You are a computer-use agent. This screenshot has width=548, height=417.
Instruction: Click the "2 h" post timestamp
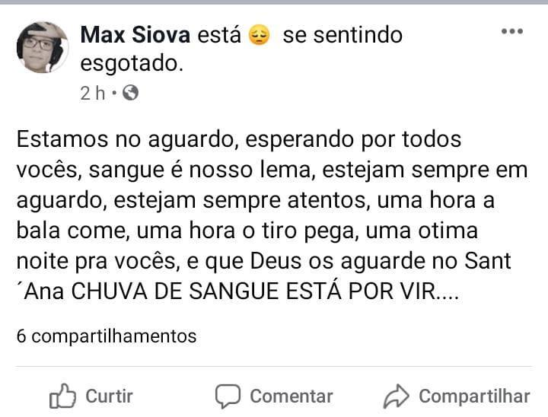[92, 93]
